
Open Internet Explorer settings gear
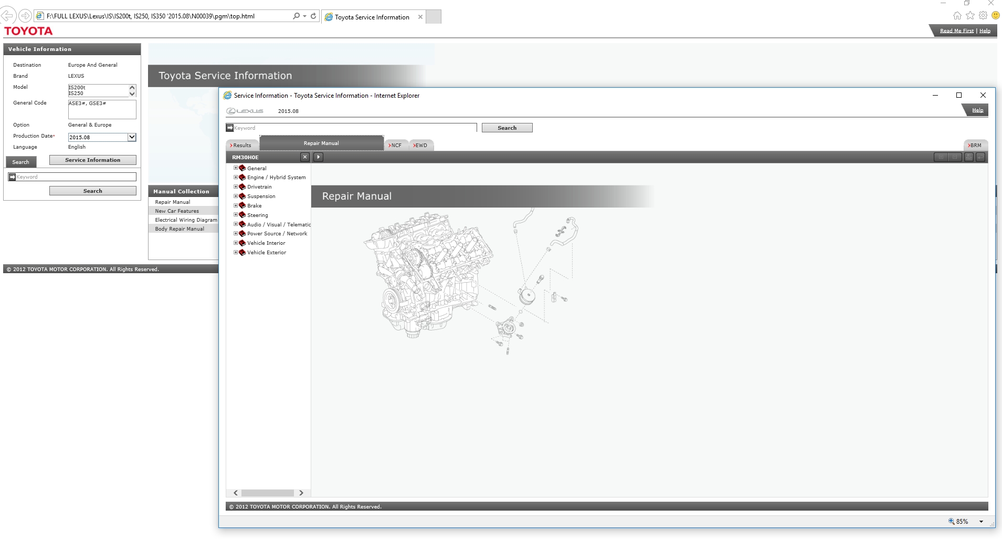983,16
